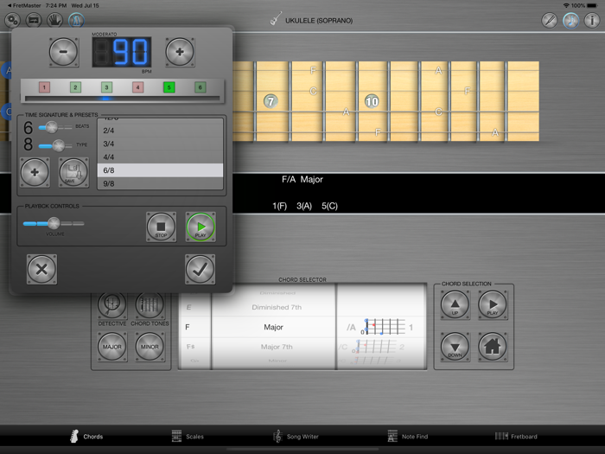The height and width of the screenshot is (454, 605).
Task: Adjust the Type slider knob
Action: tap(59, 145)
